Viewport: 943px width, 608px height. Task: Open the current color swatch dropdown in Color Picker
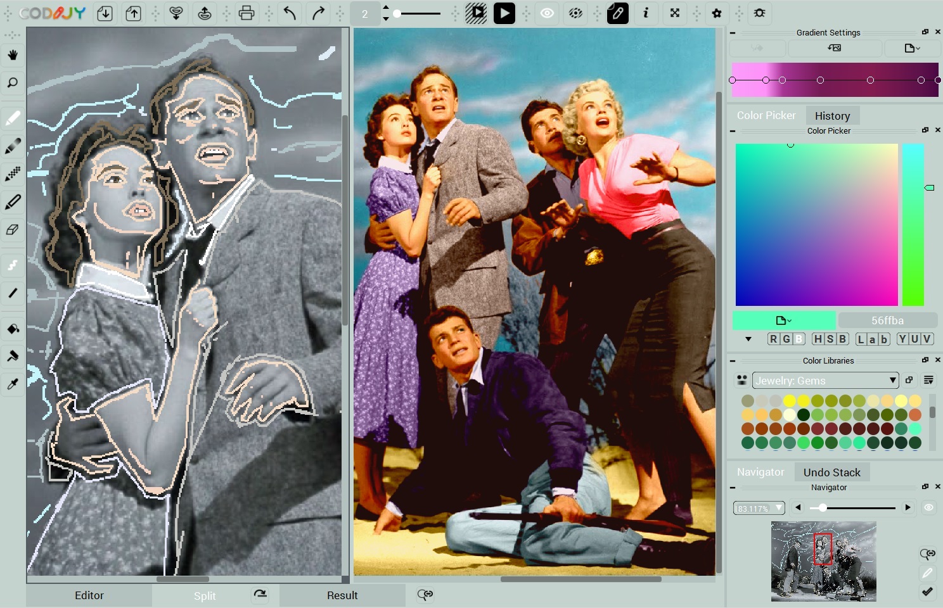coord(784,320)
